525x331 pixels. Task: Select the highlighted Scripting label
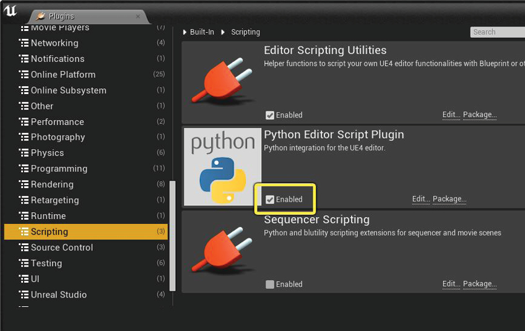[x=50, y=231]
